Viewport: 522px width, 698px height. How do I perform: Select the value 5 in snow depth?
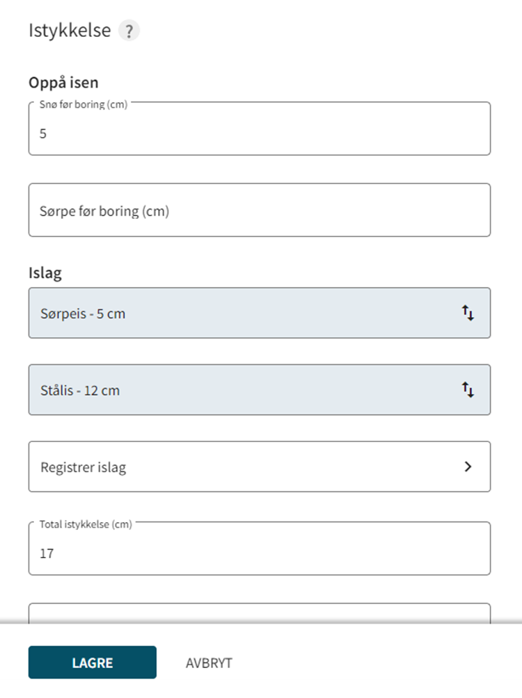(42, 133)
